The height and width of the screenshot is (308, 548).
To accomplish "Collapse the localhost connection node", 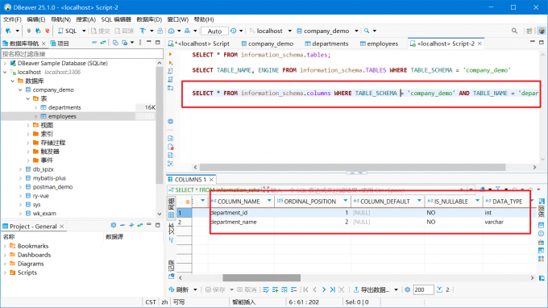I will (x=5, y=72).
